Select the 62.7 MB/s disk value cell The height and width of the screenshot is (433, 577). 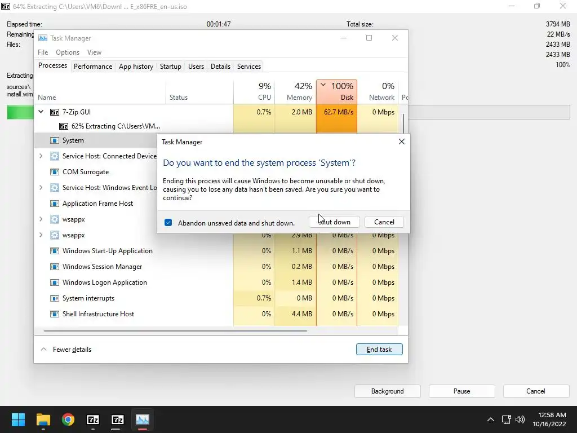336,112
